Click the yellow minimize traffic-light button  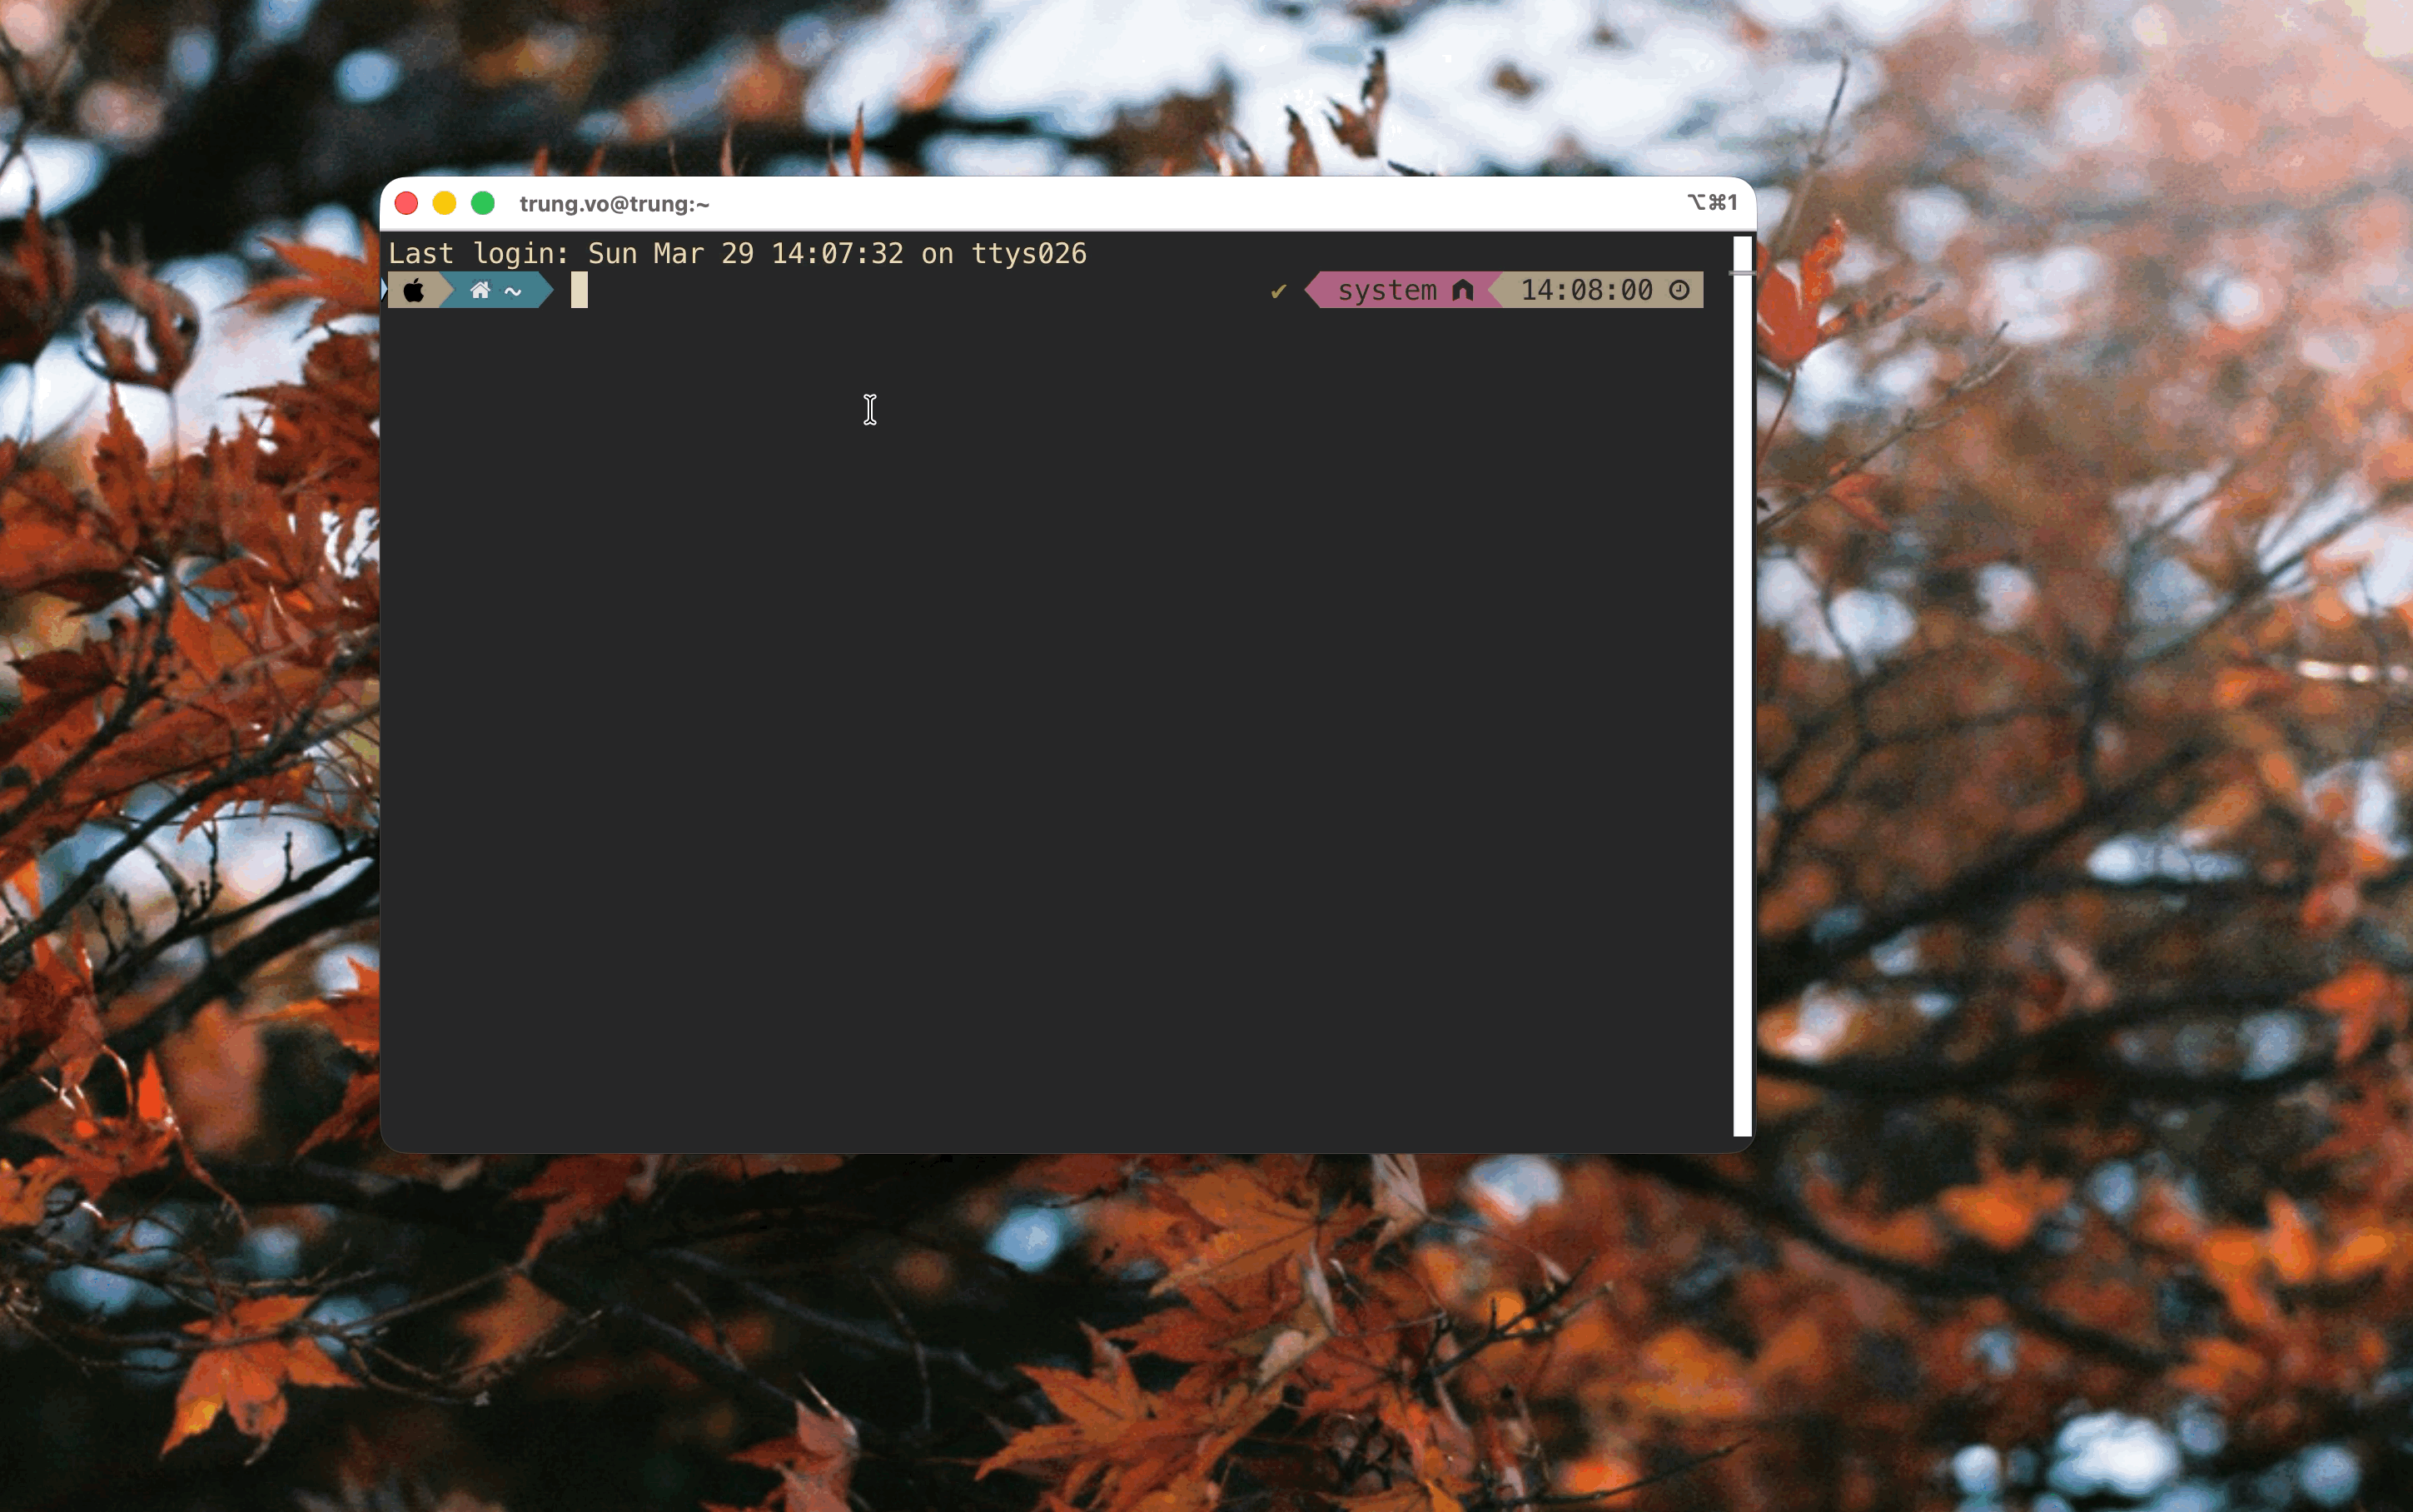coord(444,202)
